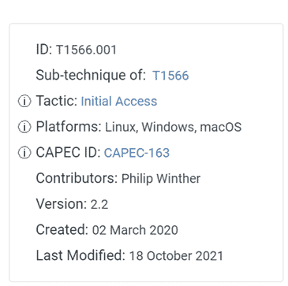Viewport: 288px width, 286px height.
Task: Open the Initial Access tactic link
Action: (x=119, y=102)
